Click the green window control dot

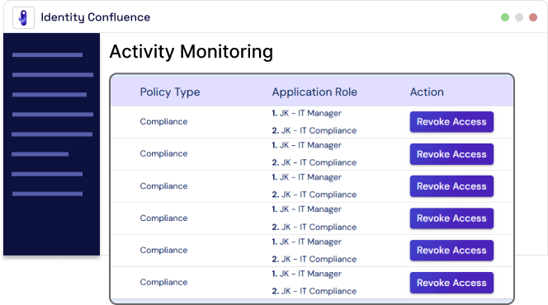coord(504,17)
